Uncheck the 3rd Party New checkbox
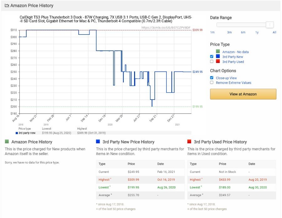Image resolution: width=282 pixels, height=218 pixels. click(212, 56)
